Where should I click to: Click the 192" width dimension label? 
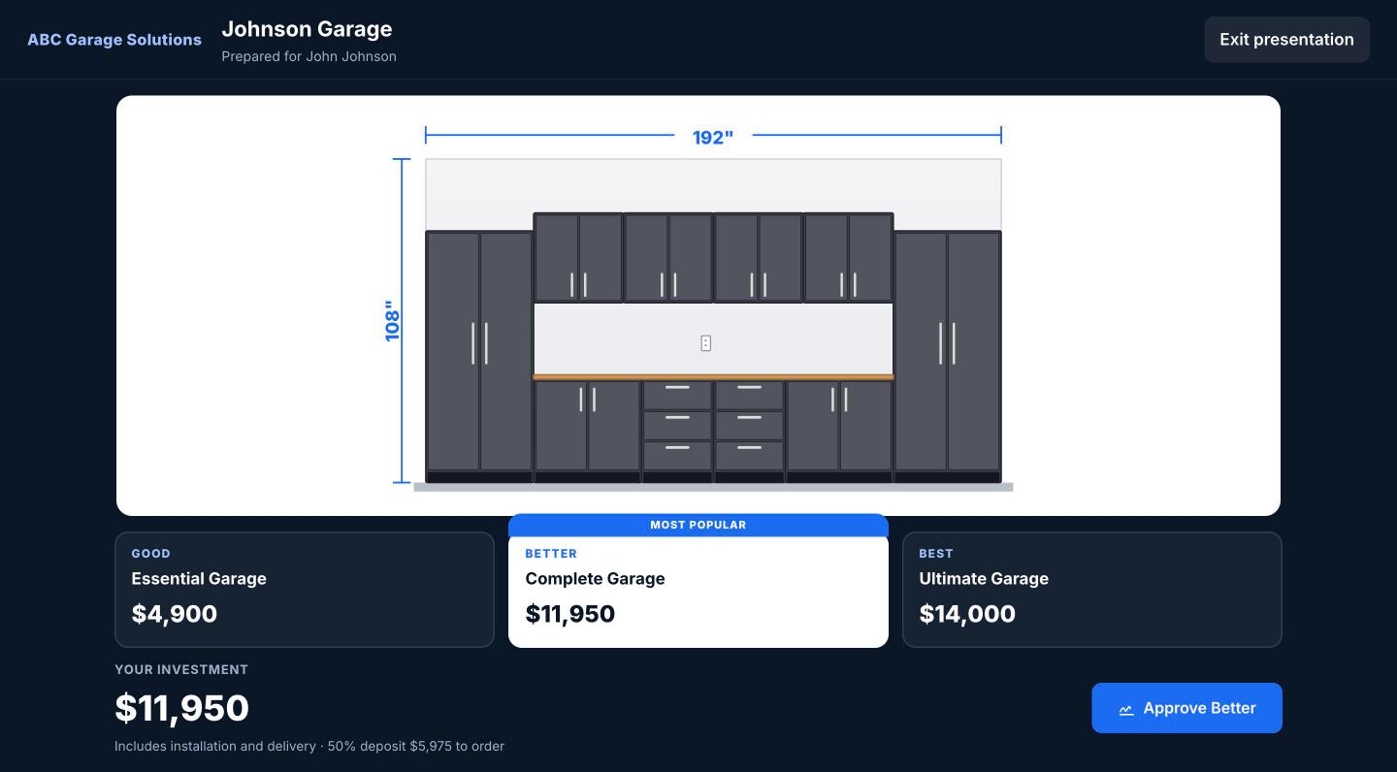point(713,138)
